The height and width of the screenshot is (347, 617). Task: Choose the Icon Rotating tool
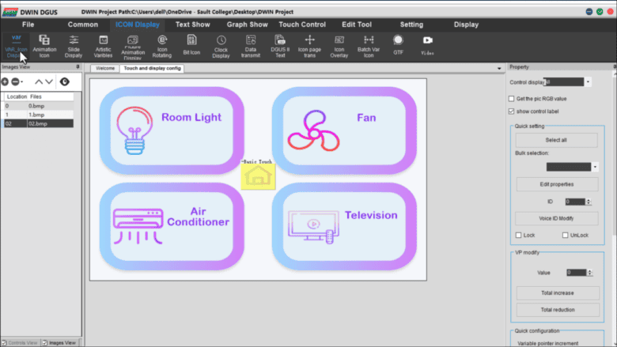click(161, 46)
